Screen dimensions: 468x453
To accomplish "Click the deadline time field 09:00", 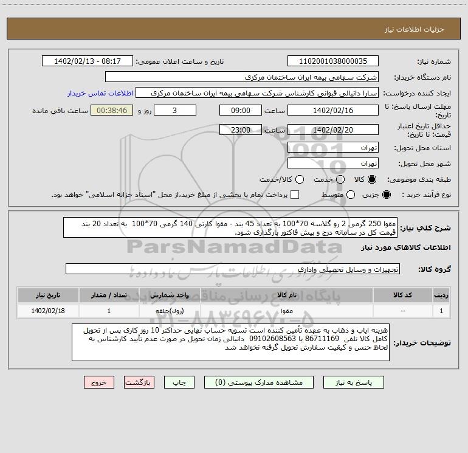I will click(x=241, y=110).
